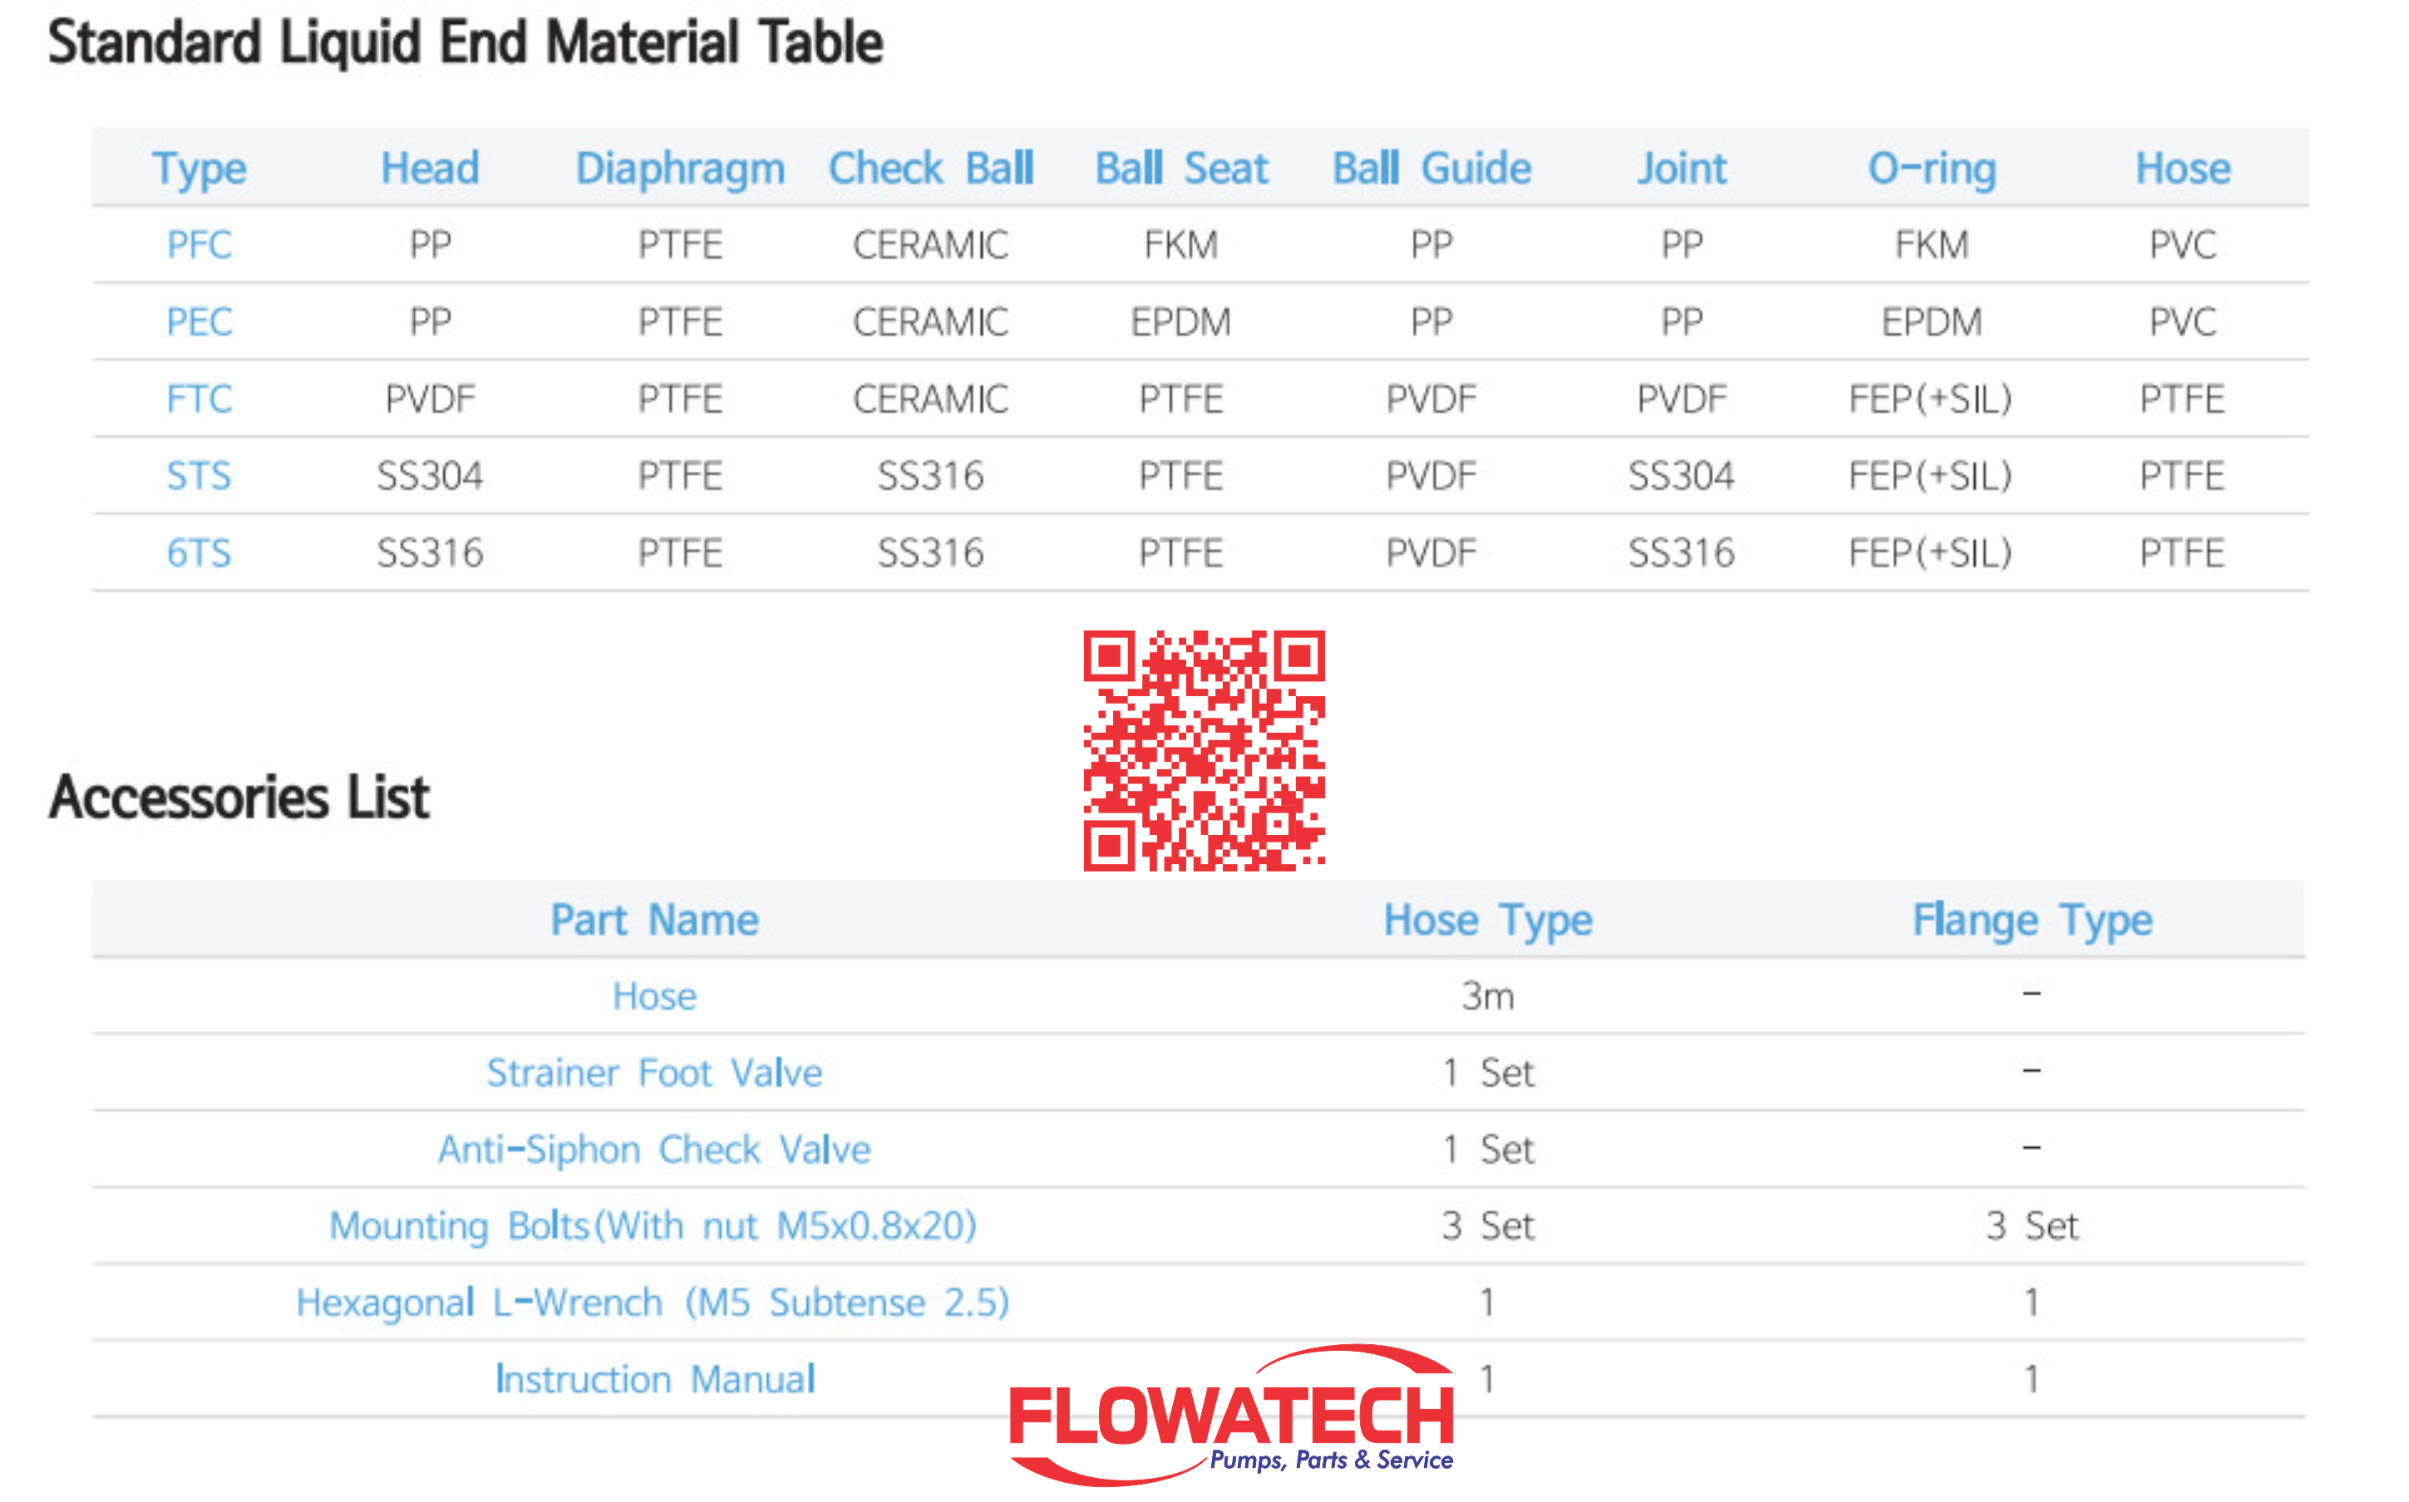This screenshot has width=2409, height=1502.
Task: Click the Hose Type column header
Action: 1488,920
